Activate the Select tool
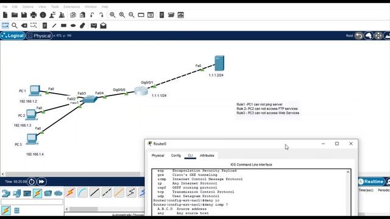Screen dimensions: 390x219 [x=5, y=26]
